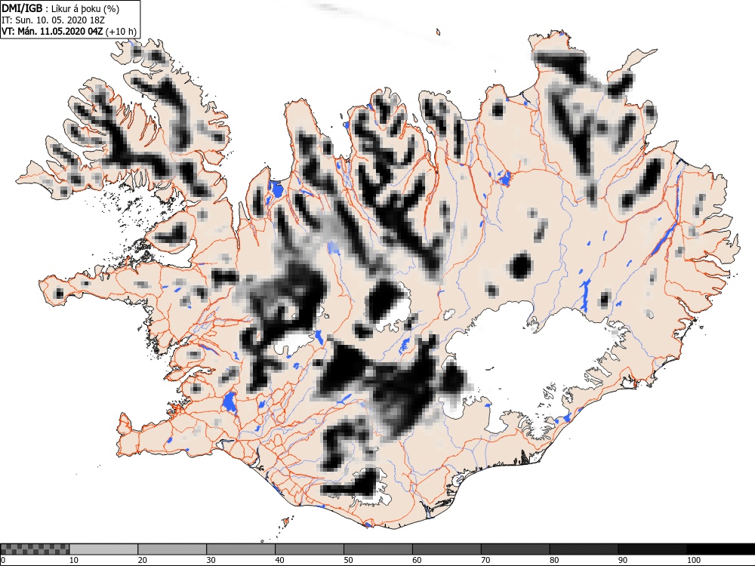Select the 60–70 percent legend swatch
The width and height of the screenshot is (755, 566).
[x=446, y=549]
